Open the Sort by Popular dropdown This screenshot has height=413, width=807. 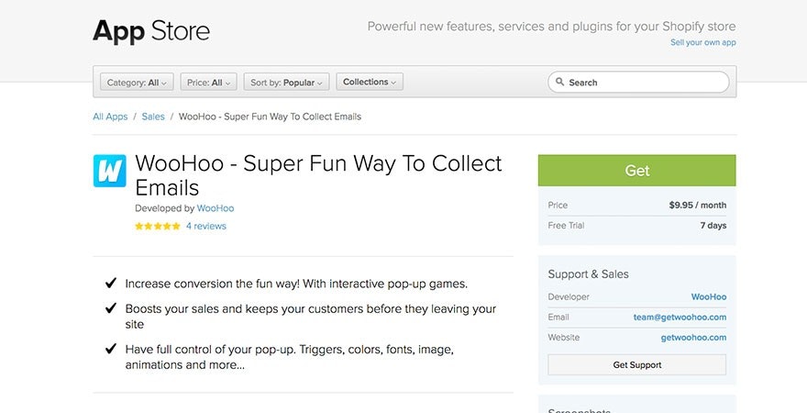[286, 83]
